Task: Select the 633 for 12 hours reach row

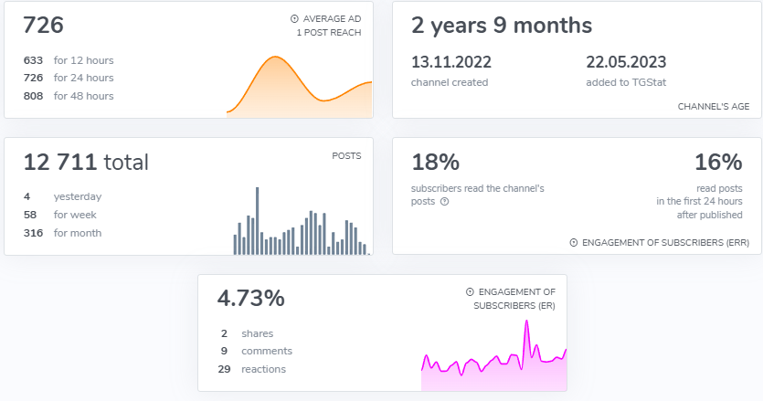Action: (69, 60)
